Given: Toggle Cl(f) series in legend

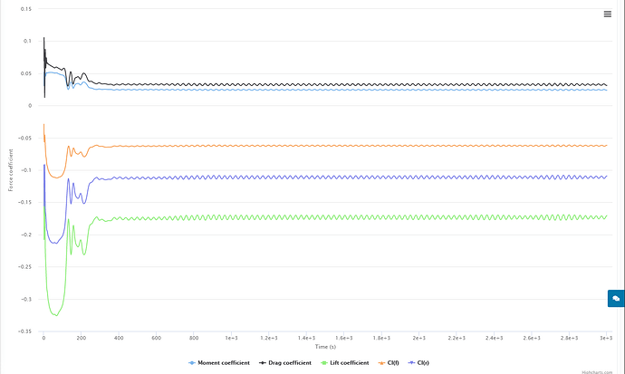Looking at the screenshot, I should [x=389, y=363].
